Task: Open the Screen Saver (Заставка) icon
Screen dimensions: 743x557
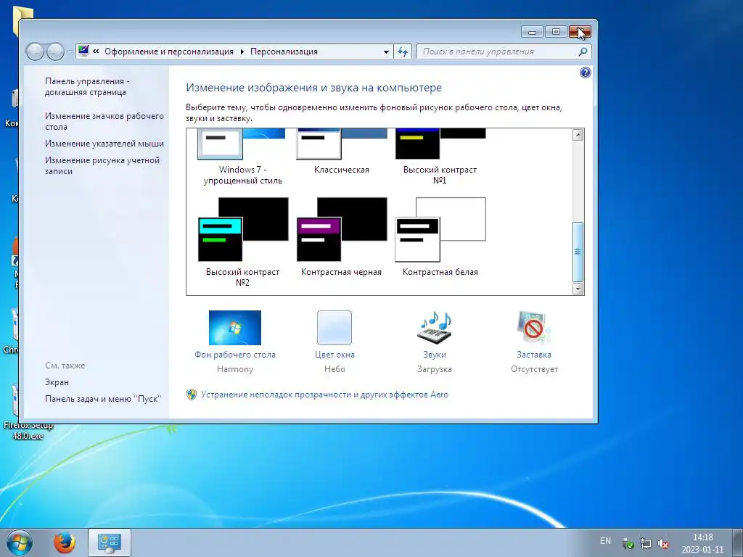Action: 534,328
